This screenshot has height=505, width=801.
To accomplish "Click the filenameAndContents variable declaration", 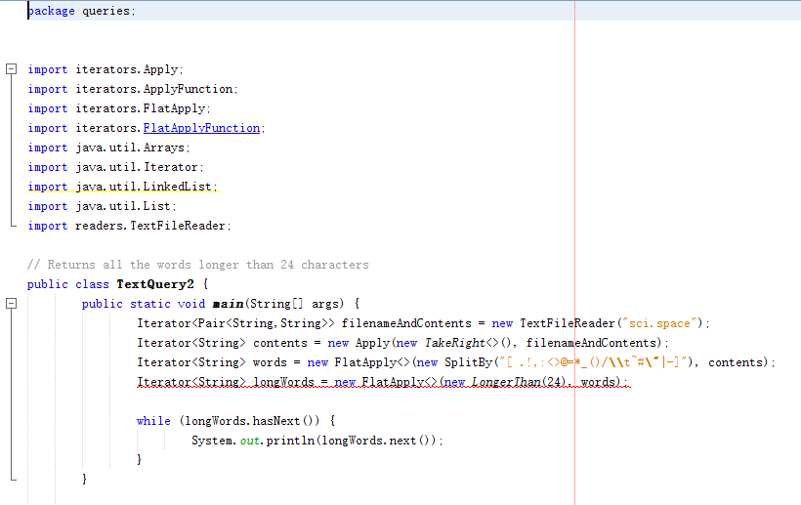I will tap(406, 323).
